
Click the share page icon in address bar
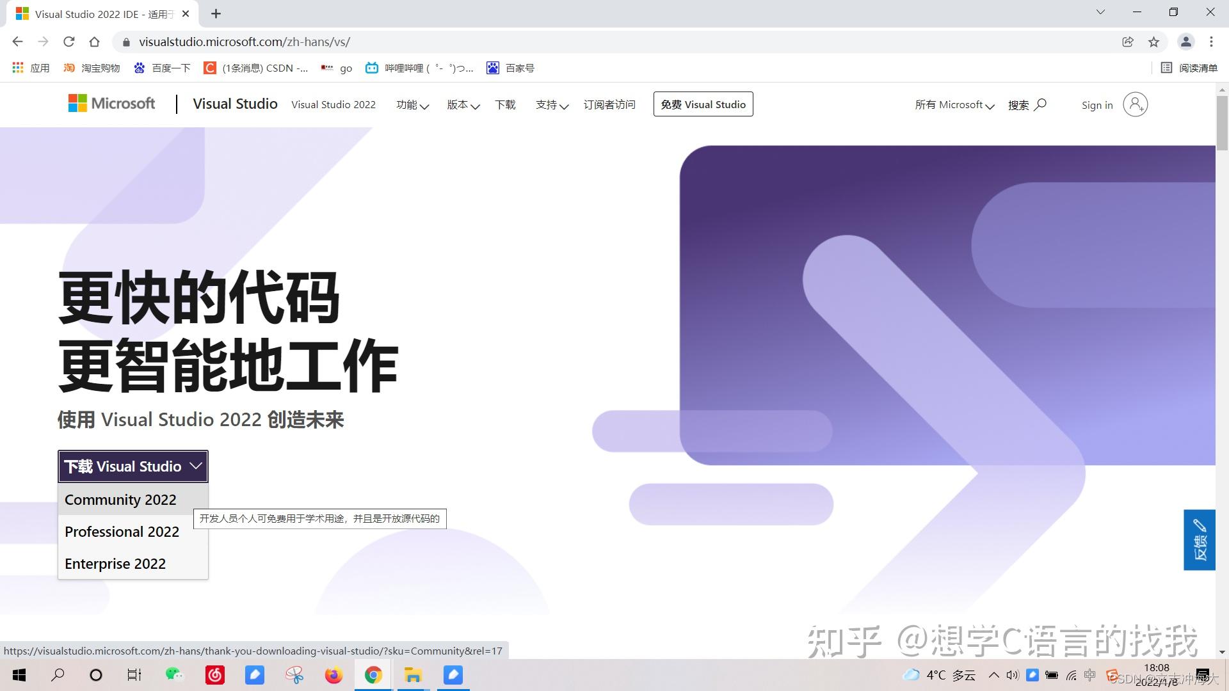(x=1127, y=42)
